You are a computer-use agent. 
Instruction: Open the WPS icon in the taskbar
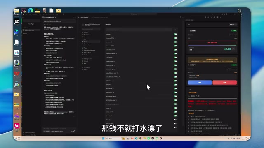tap(132, 139)
